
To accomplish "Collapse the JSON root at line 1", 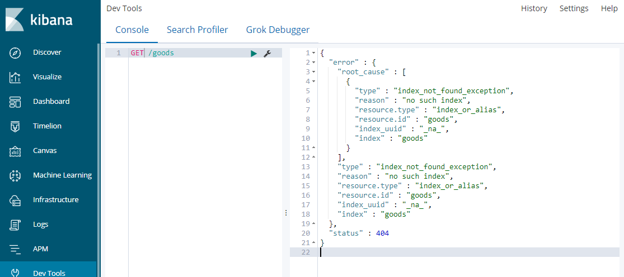I will tap(313, 53).
